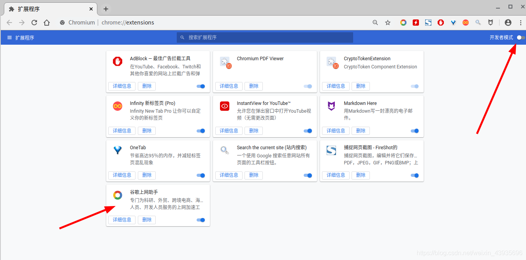Image resolution: width=526 pixels, height=260 pixels.
Task: Click the CryptoTokenExtension puzzle icon
Action: click(332, 62)
